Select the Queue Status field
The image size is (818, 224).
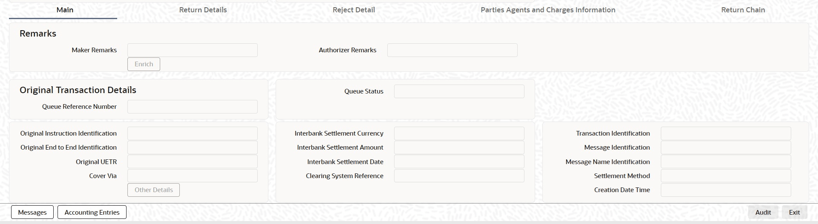(x=459, y=91)
